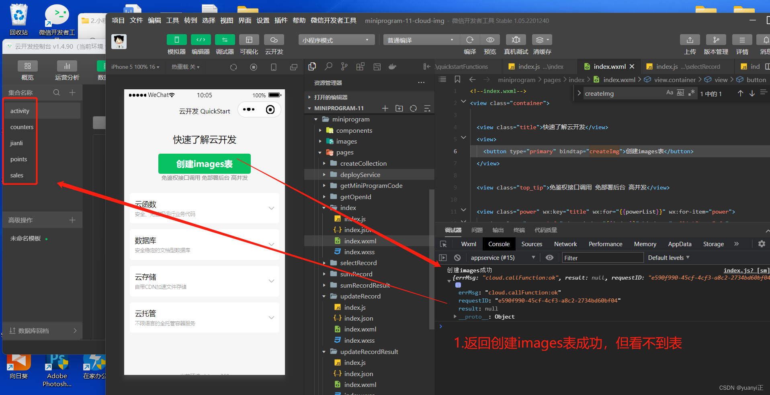
Task: Select the Console tab
Action: (x=499, y=244)
